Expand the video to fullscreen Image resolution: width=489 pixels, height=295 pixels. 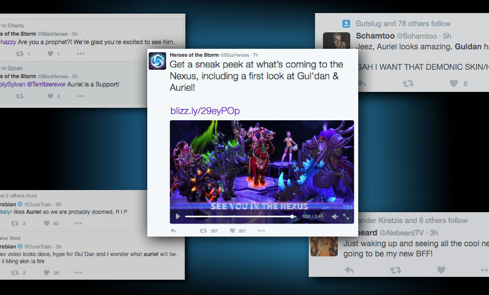[346, 216]
